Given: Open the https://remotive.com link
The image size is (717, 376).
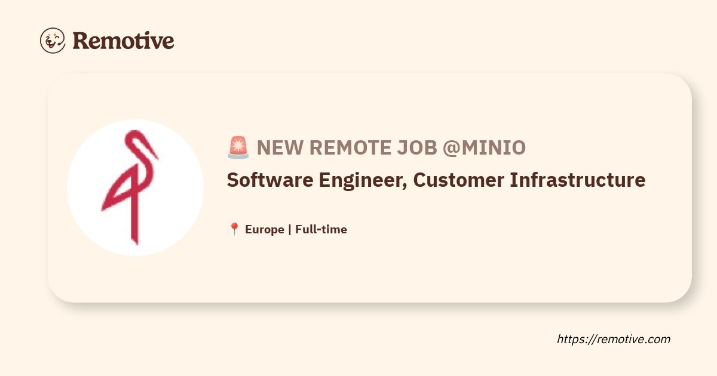Looking at the screenshot, I should (x=614, y=339).
